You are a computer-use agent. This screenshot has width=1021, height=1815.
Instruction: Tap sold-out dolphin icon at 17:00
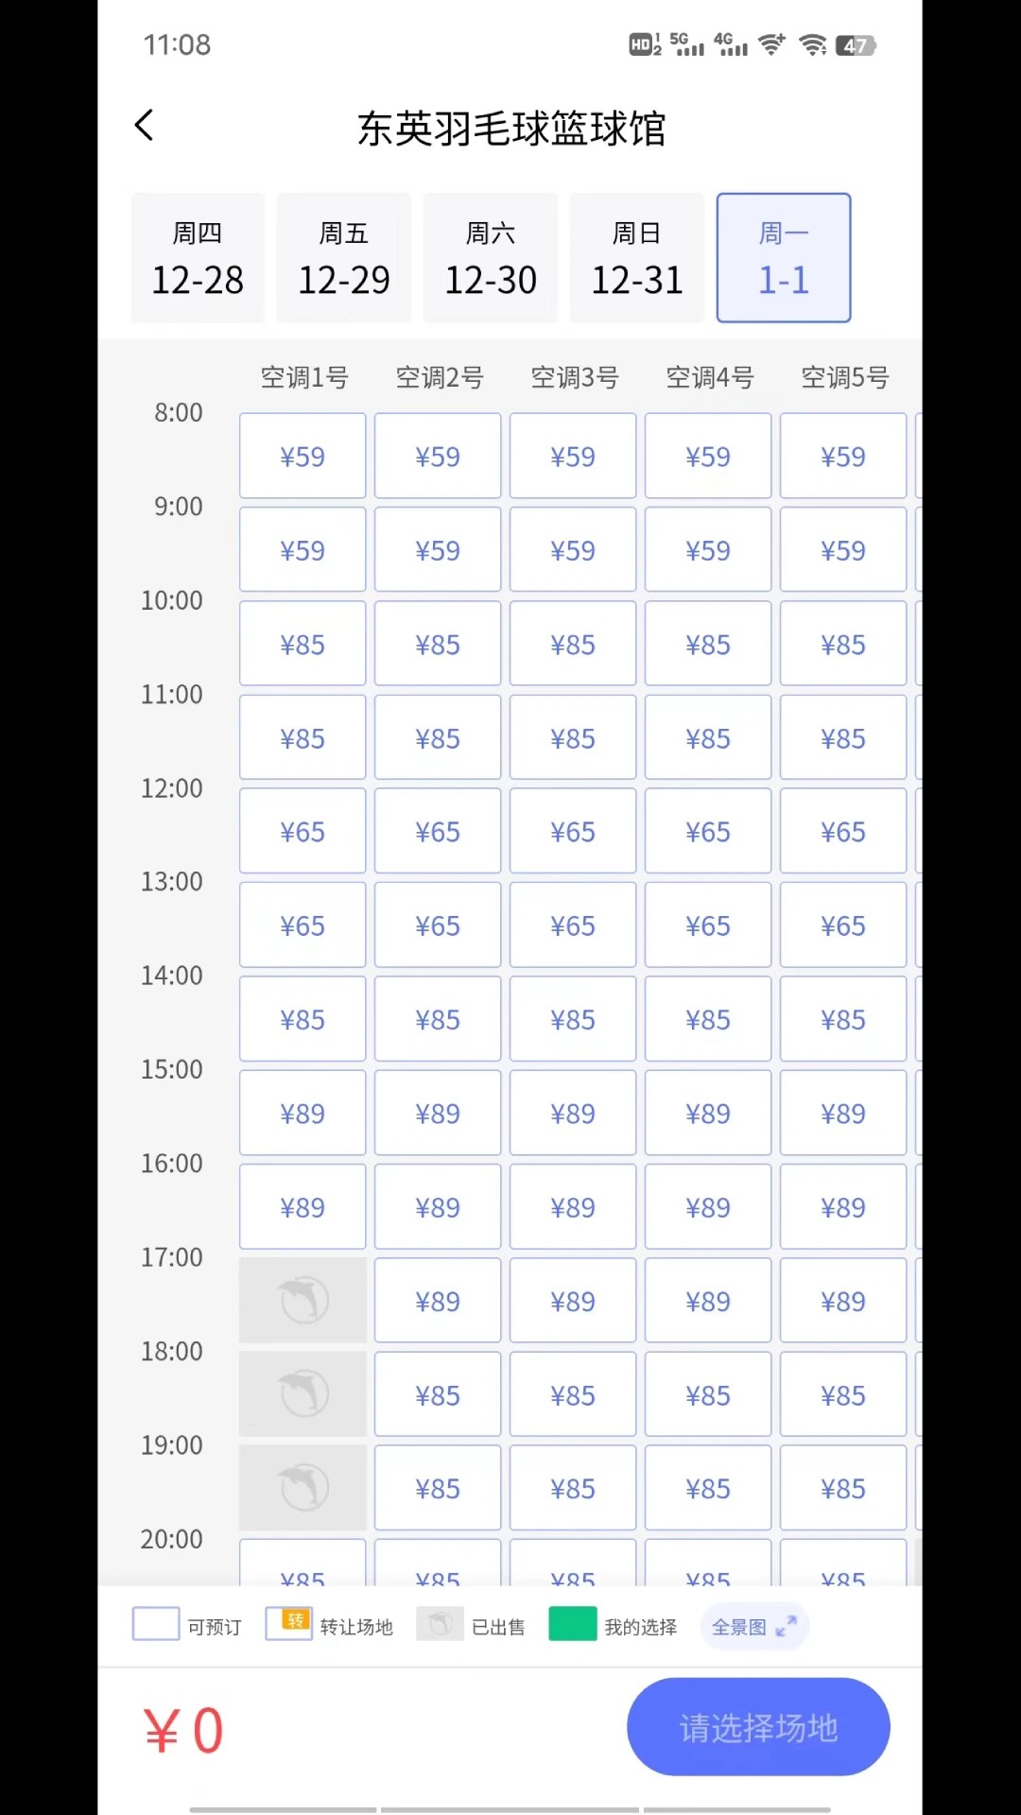303,1301
